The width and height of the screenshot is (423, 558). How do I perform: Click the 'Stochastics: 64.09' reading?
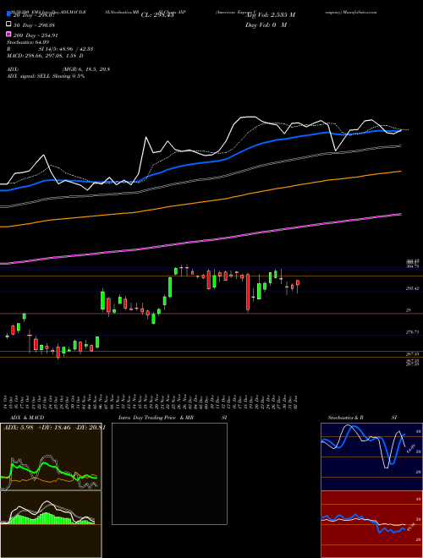click(28, 42)
